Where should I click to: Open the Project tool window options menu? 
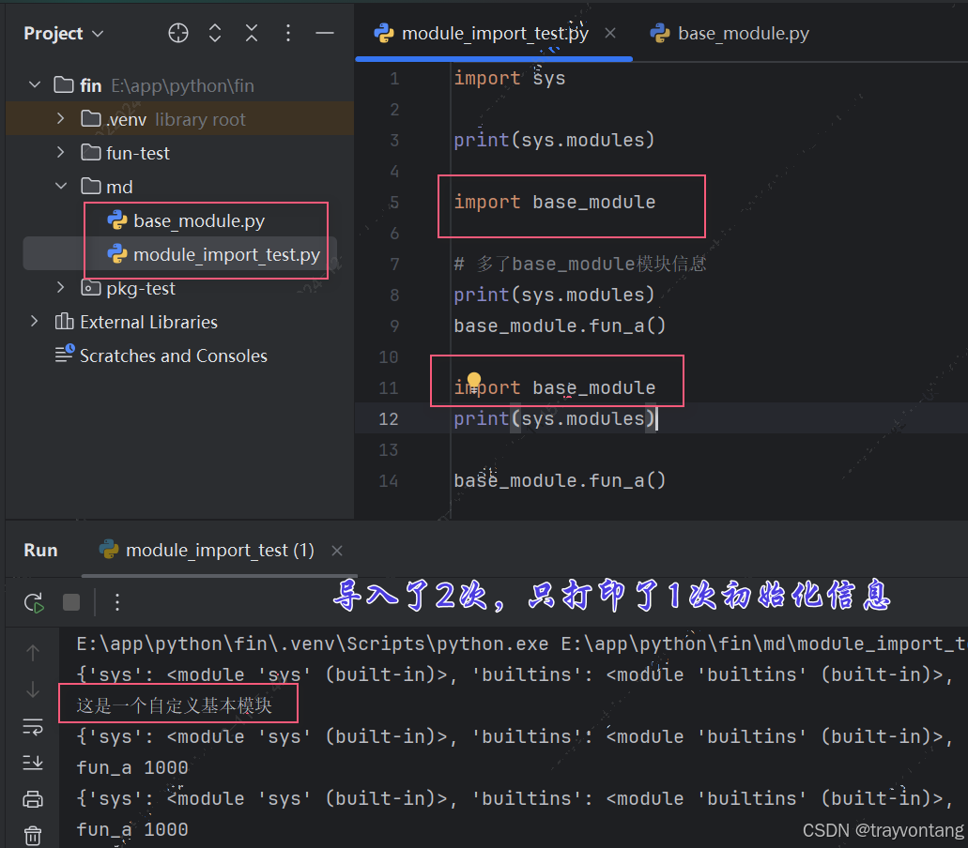point(287,33)
